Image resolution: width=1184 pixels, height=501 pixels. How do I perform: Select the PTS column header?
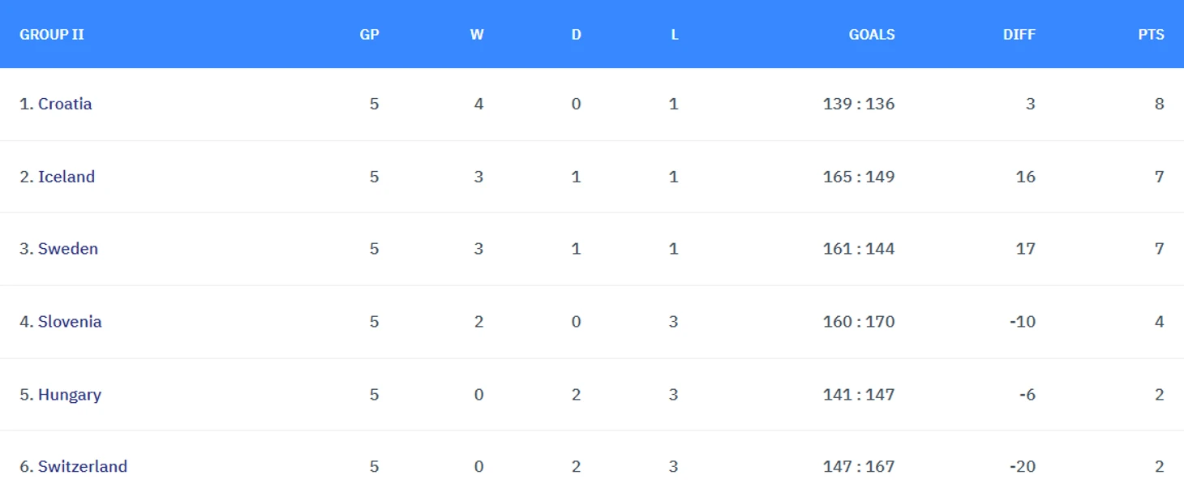click(1151, 35)
